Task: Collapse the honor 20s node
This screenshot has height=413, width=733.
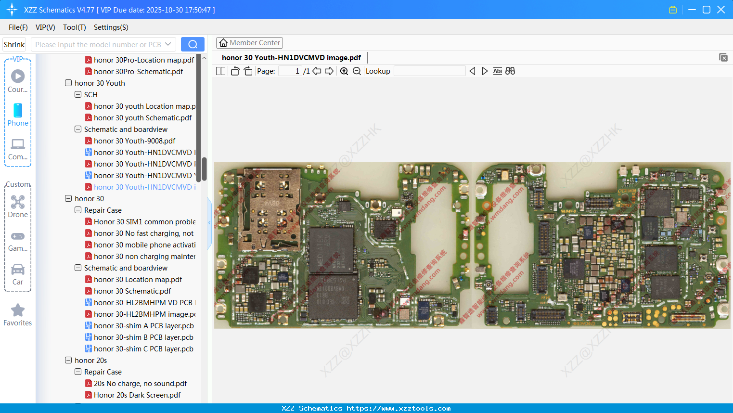Action: click(x=68, y=360)
